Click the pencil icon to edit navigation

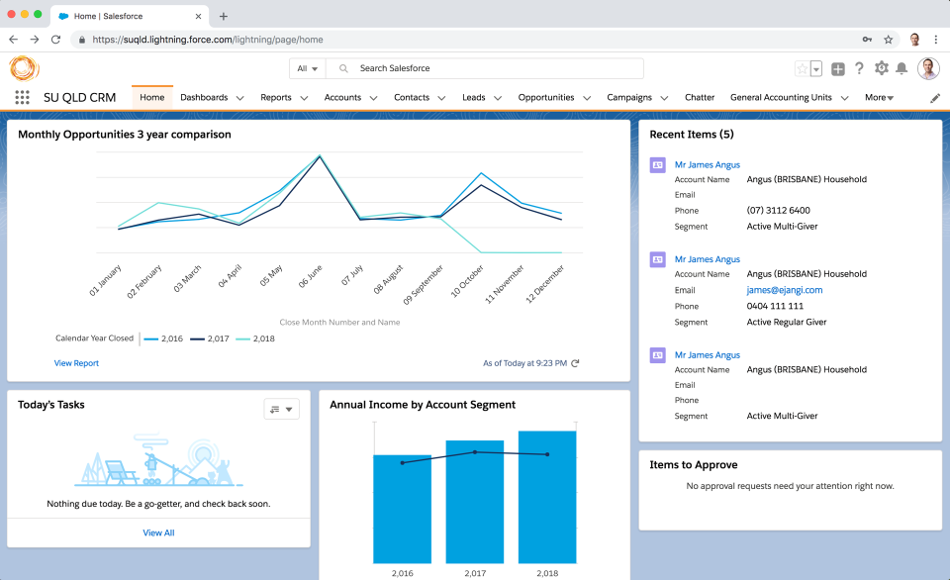pos(935,98)
